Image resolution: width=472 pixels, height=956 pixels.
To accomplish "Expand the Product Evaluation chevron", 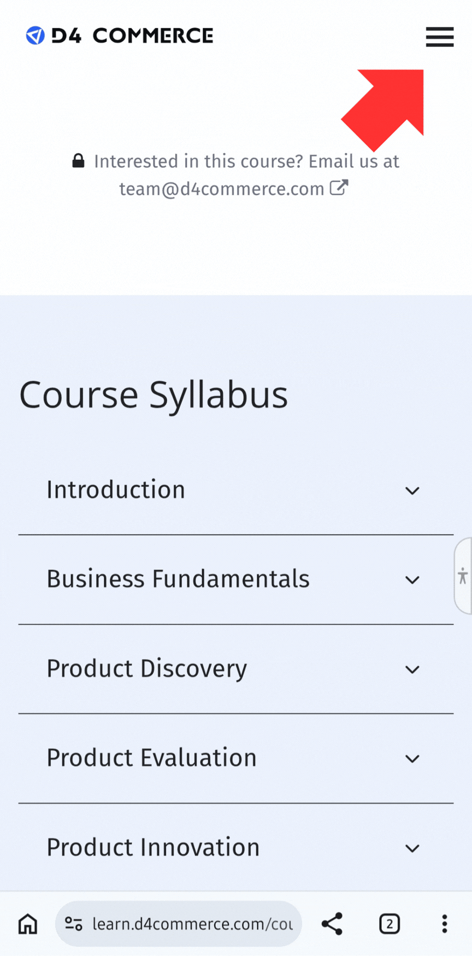I will click(412, 759).
